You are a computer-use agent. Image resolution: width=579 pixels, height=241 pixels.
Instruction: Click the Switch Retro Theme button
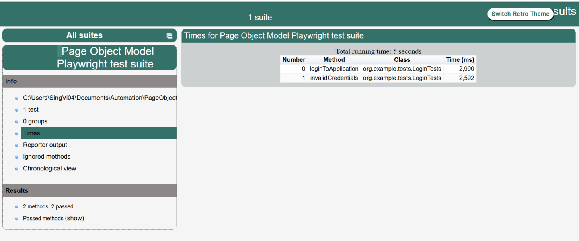click(x=520, y=14)
